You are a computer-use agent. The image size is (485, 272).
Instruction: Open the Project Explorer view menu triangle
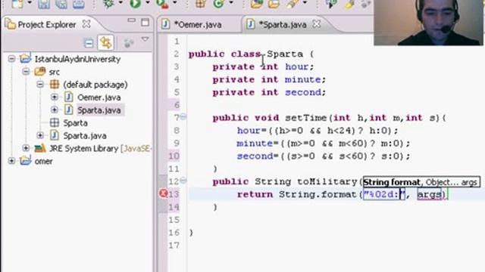pyautogui.click(x=145, y=39)
